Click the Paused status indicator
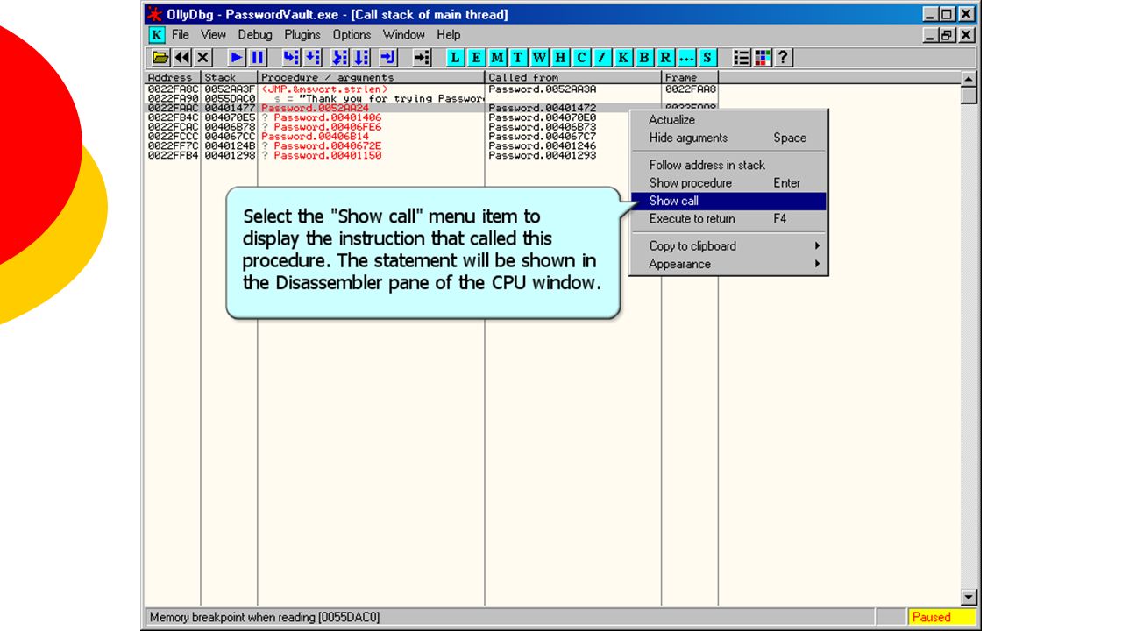Image resolution: width=1122 pixels, height=631 pixels. click(941, 617)
